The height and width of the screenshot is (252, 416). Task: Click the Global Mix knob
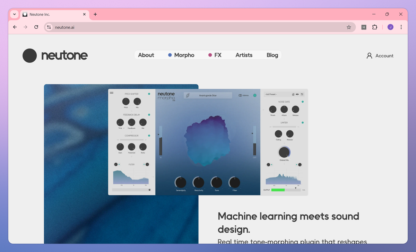pos(284,152)
